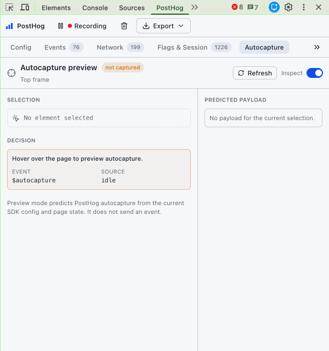Switch to the Console tab
Viewport: 329px width, 351px height.
pyautogui.click(x=95, y=8)
